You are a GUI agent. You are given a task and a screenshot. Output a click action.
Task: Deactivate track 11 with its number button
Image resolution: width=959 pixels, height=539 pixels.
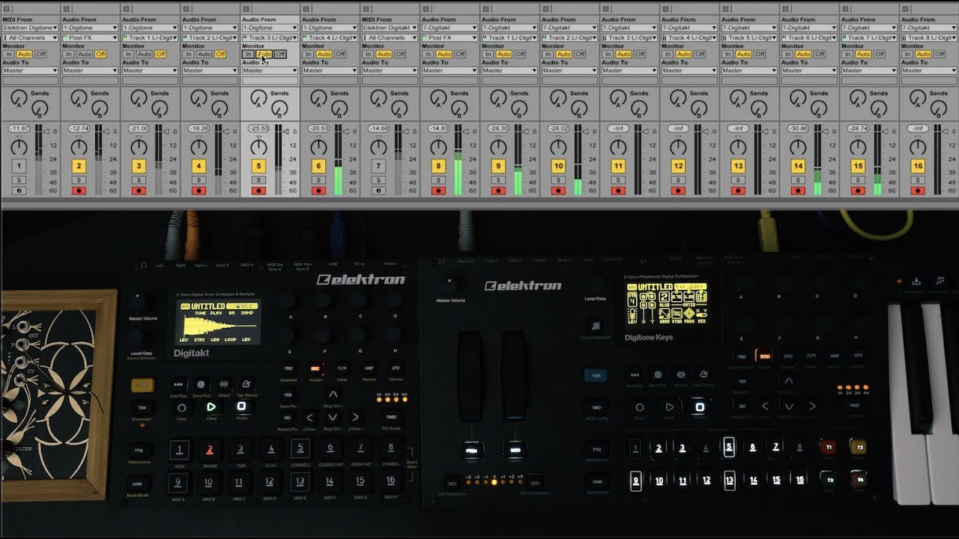[618, 166]
